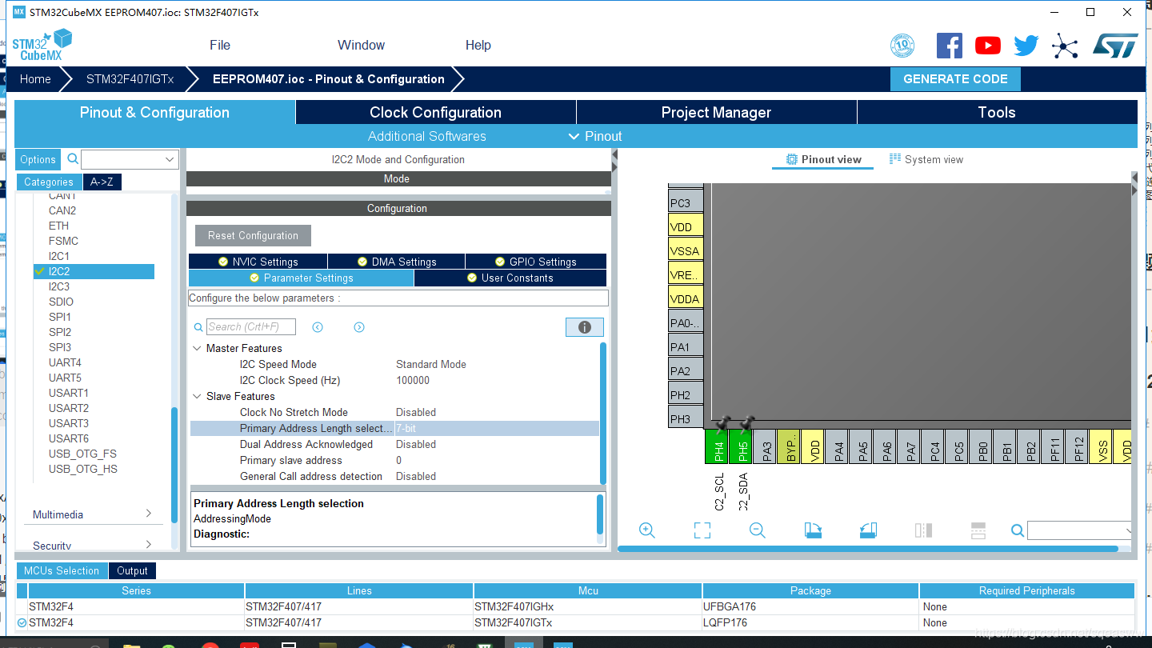
Task: Click the PC3 pin
Action: (686, 202)
